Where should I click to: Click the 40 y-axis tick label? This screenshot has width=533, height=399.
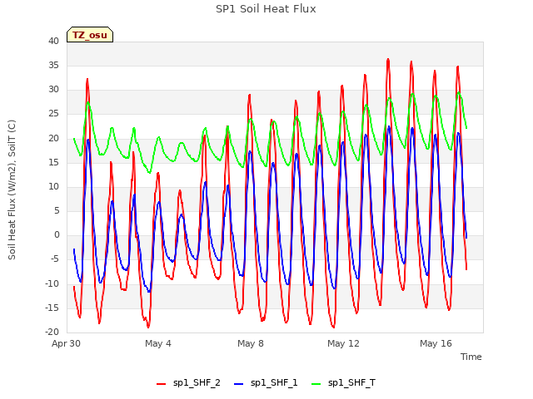point(53,41)
